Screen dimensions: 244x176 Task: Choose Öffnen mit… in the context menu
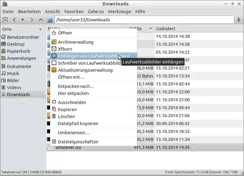click(94, 77)
